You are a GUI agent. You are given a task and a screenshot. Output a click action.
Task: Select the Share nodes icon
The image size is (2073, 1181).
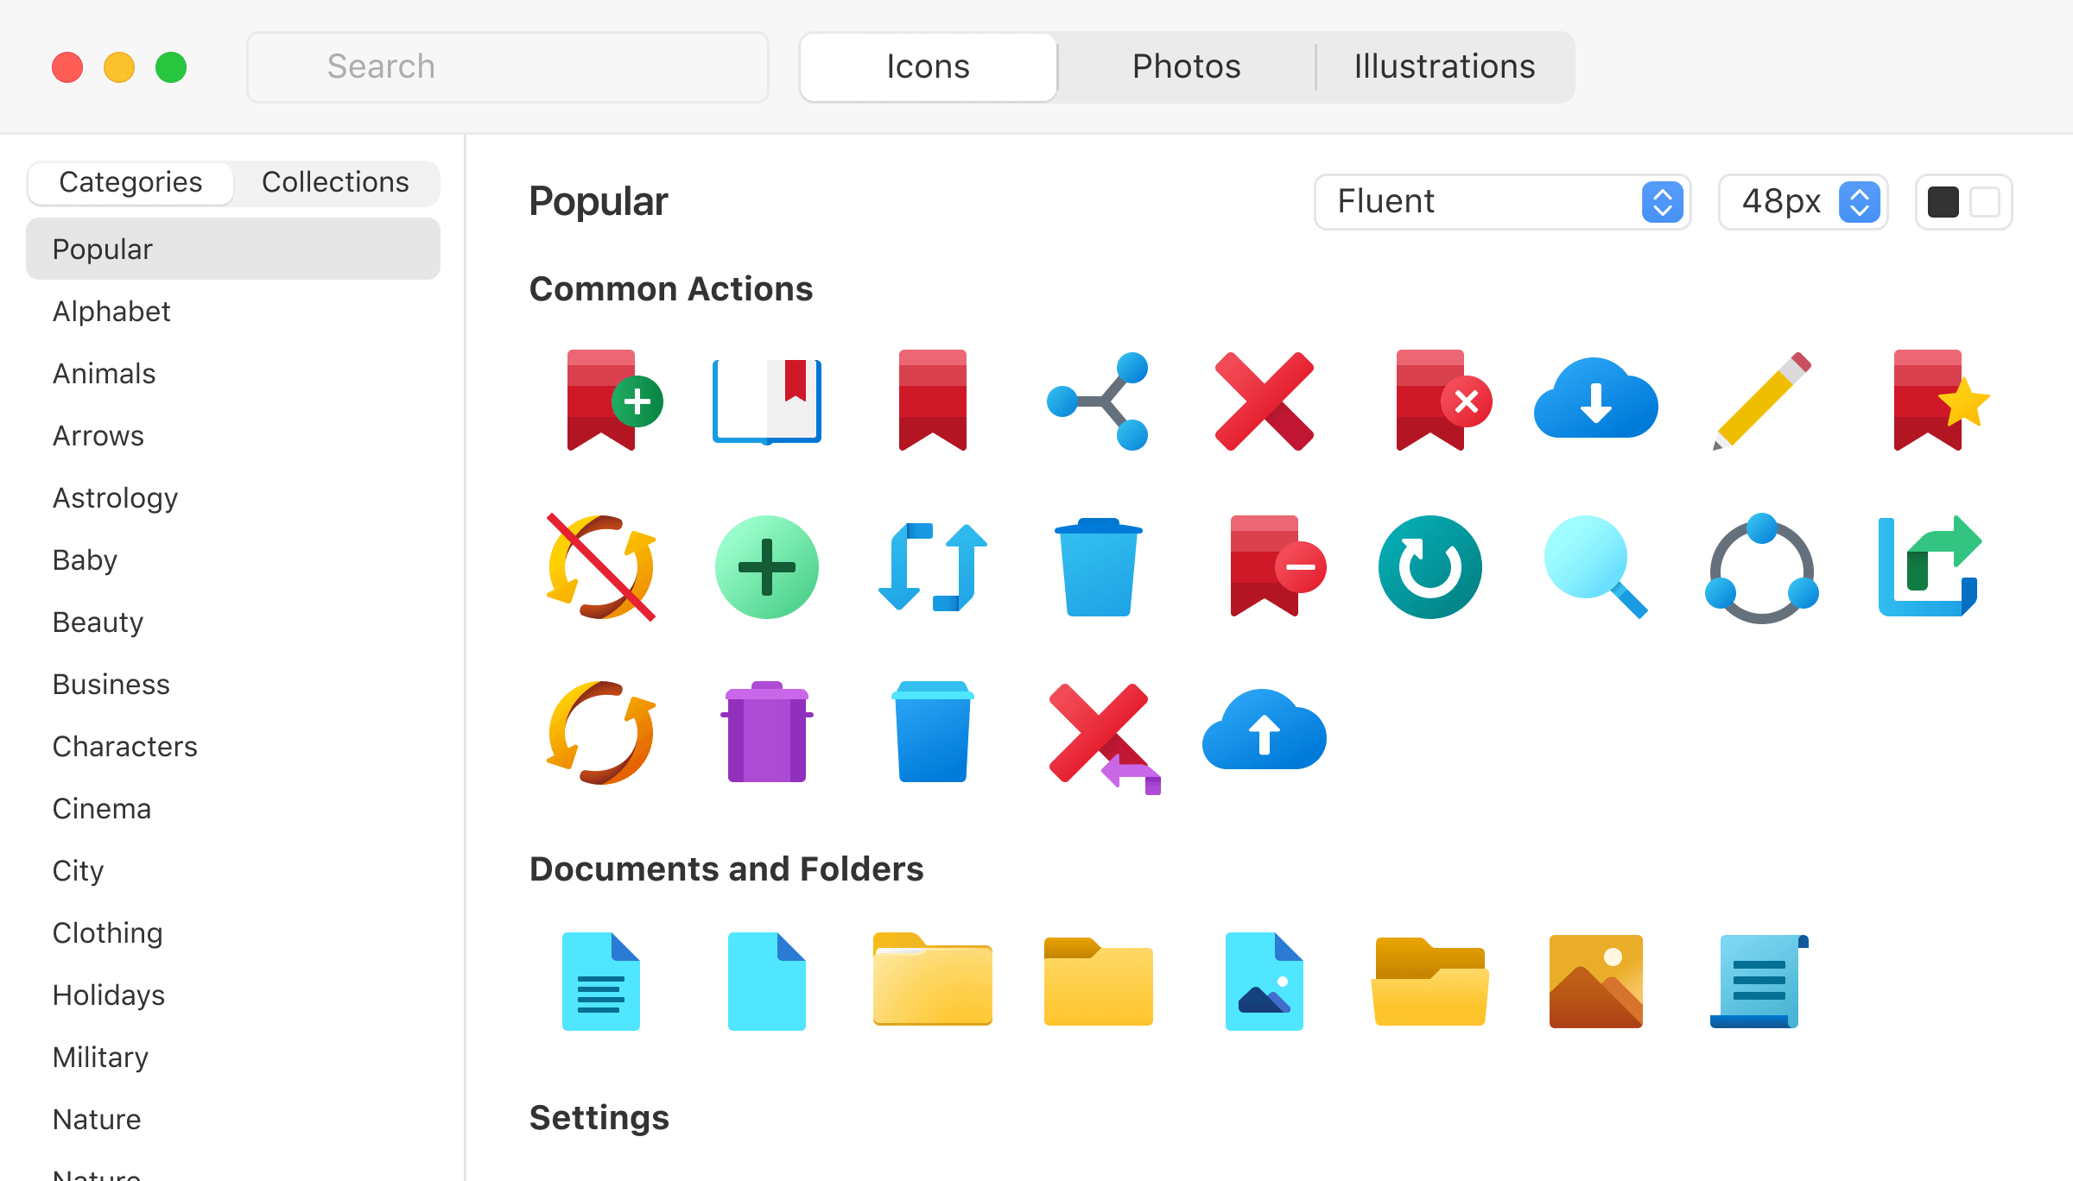click(x=1098, y=400)
